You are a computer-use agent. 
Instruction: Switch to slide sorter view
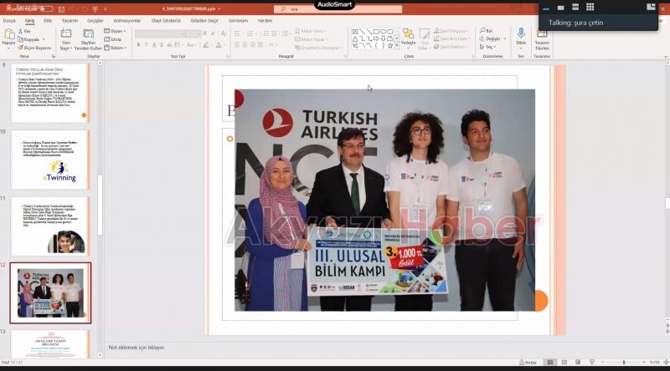(x=564, y=362)
